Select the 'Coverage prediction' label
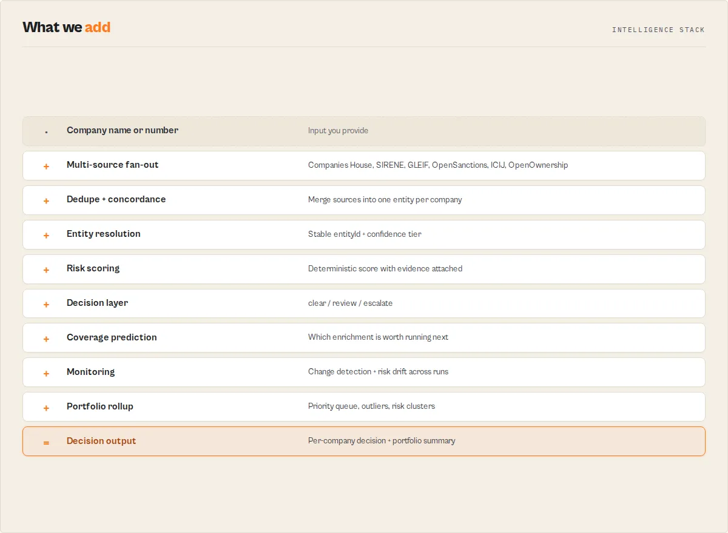 pyautogui.click(x=112, y=337)
